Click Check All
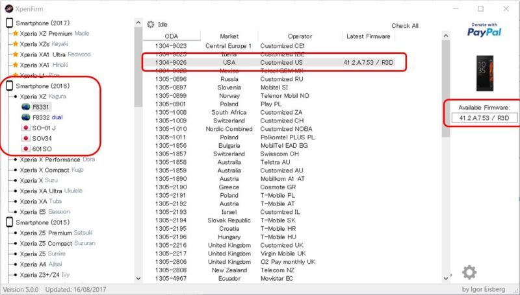This screenshot has width=520, height=295. [404, 26]
